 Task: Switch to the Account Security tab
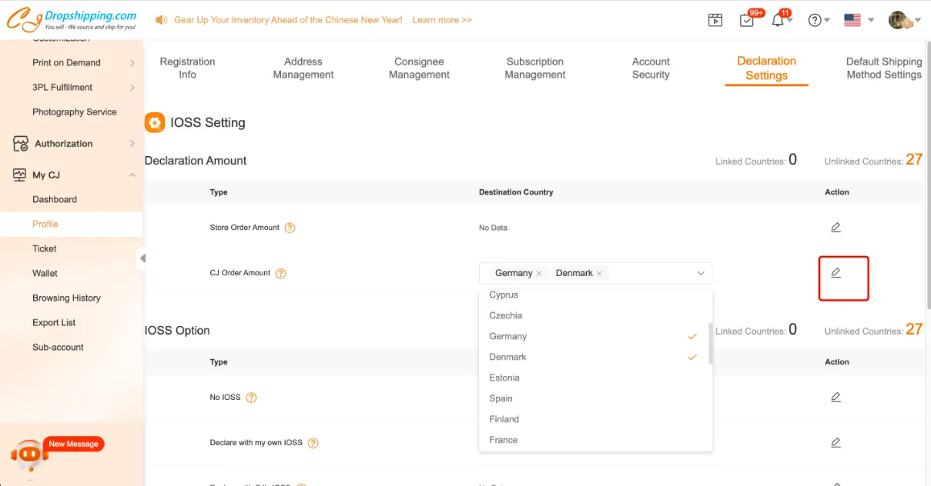click(651, 68)
